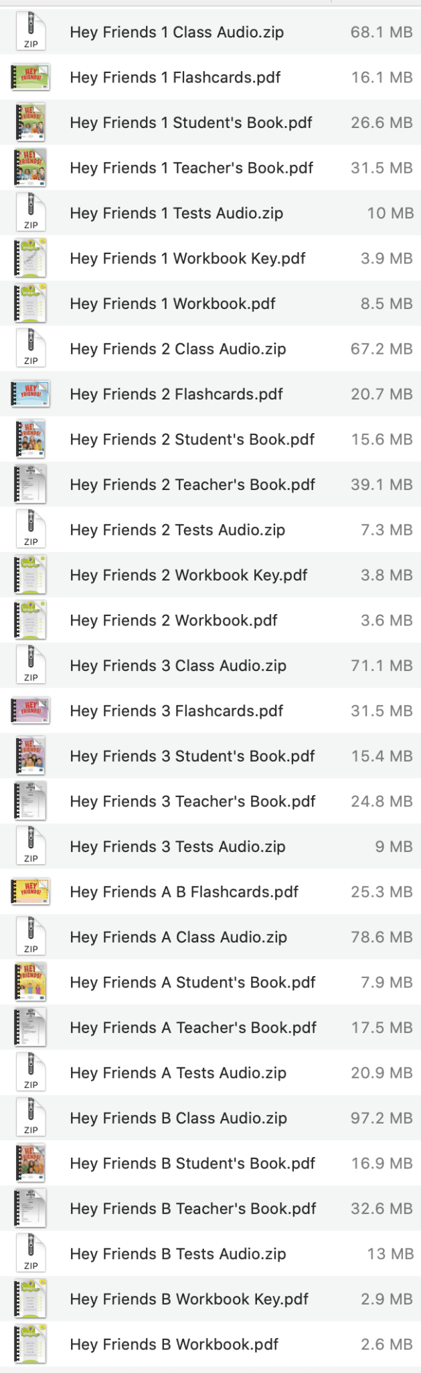
Task: Open Hey Friends 2 Workbook.pdf
Action: (174, 619)
